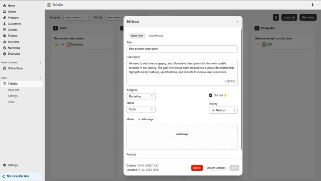Open the New product description card
Viewport: 321px width, 181px height.
(x=82, y=41)
